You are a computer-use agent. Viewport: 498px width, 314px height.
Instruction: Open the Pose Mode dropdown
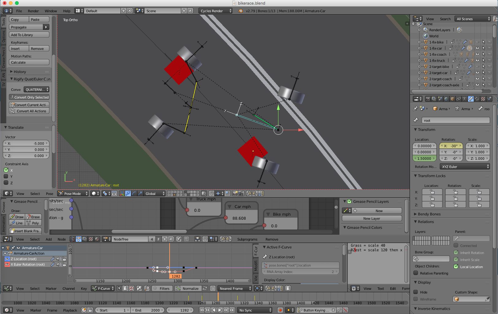[x=73, y=193]
